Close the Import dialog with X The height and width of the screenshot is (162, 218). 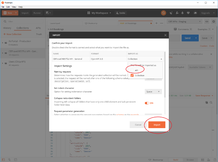165,35
